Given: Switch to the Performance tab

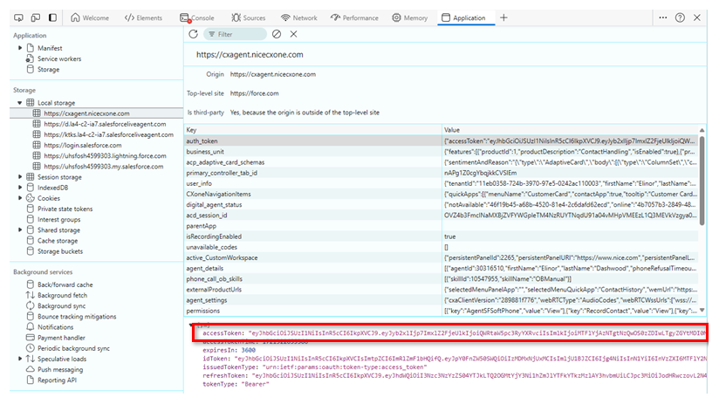Looking at the screenshot, I should tap(354, 17).
